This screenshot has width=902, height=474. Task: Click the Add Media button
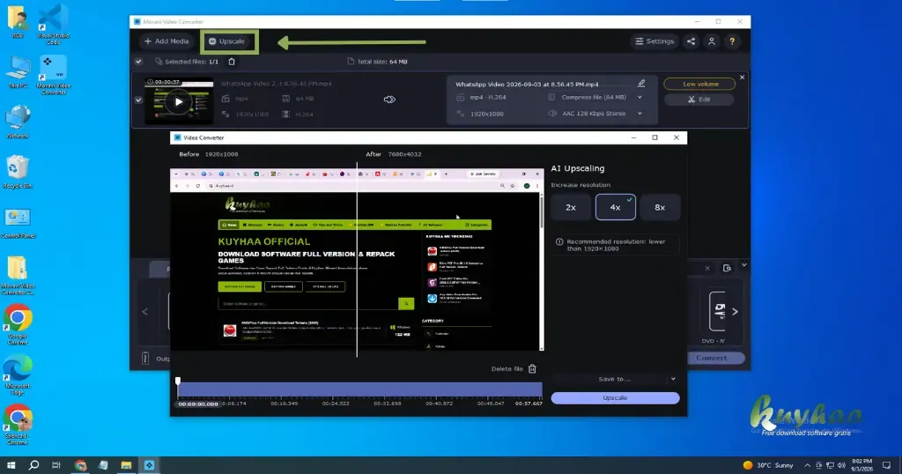[166, 41]
